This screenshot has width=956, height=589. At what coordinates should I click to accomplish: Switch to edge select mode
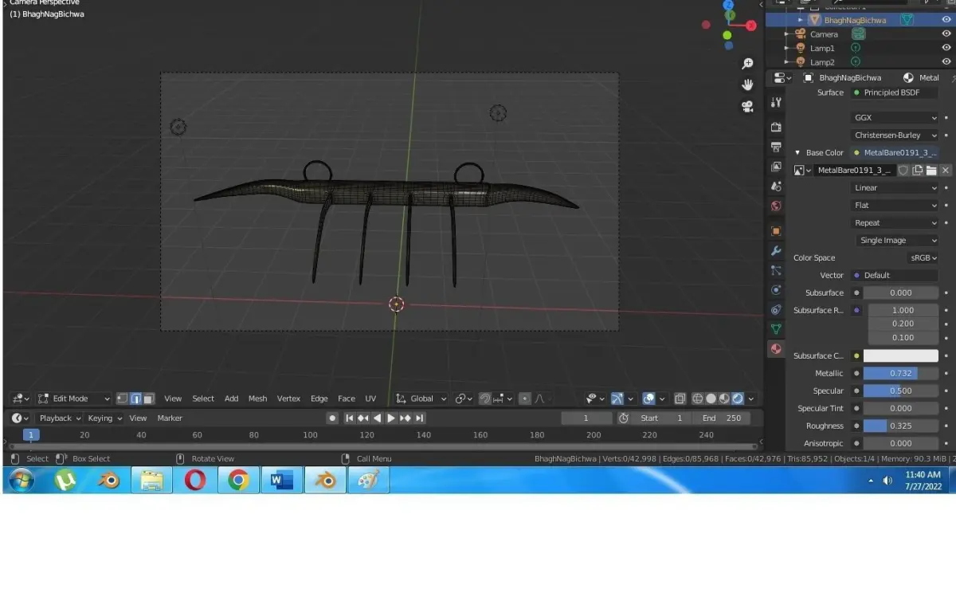pos(135,399)
